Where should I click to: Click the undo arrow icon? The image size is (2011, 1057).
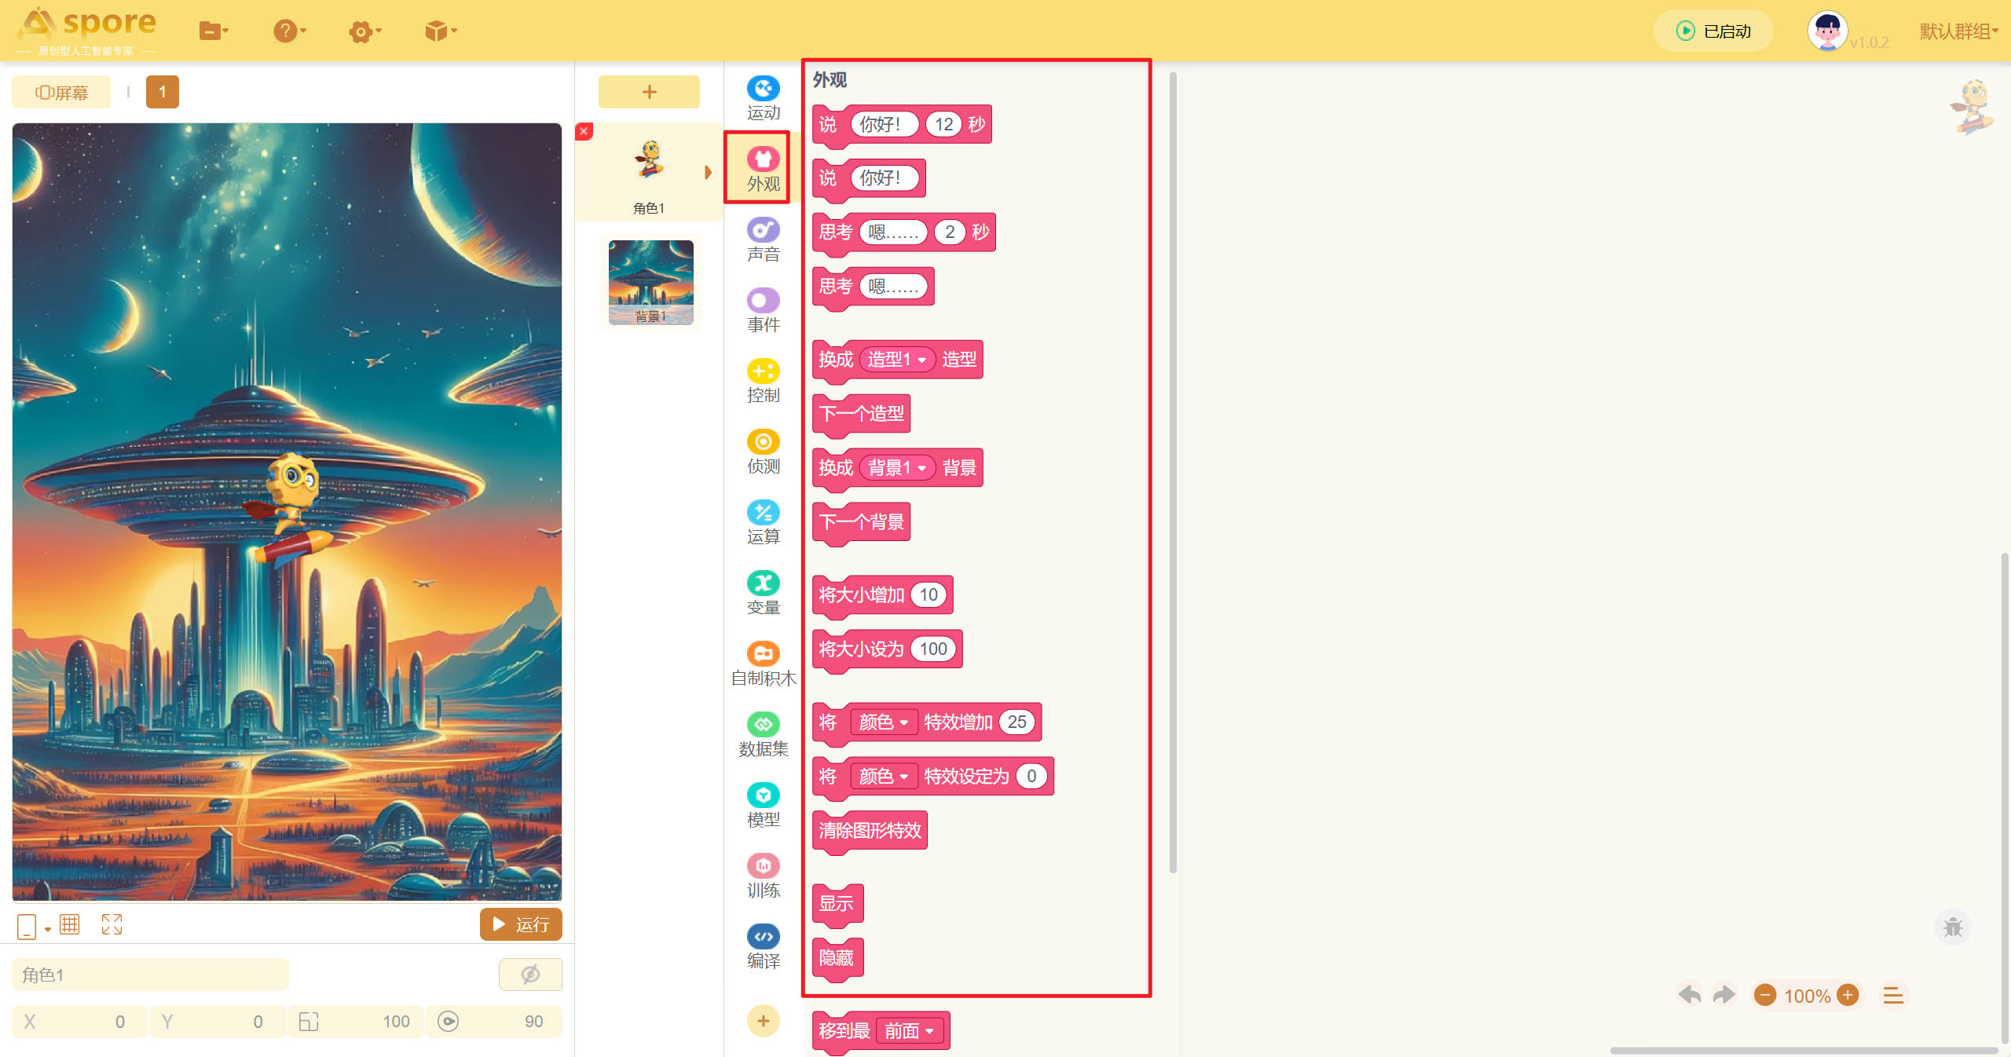[x=1690, y=995]
